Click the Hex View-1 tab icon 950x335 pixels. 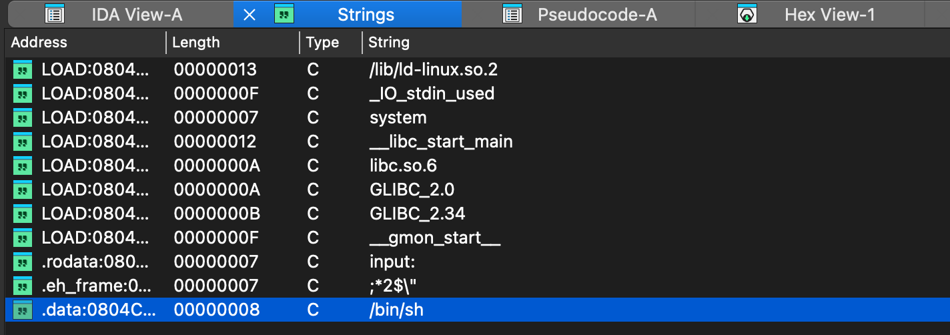click(748, 15)
